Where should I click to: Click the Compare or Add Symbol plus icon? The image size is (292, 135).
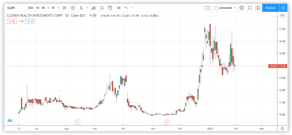point(73,8)
